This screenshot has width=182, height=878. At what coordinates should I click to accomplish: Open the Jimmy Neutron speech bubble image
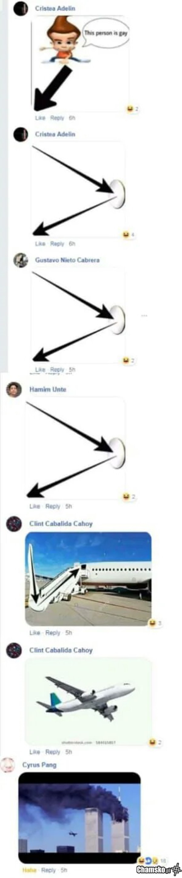[x=81, y=63]
